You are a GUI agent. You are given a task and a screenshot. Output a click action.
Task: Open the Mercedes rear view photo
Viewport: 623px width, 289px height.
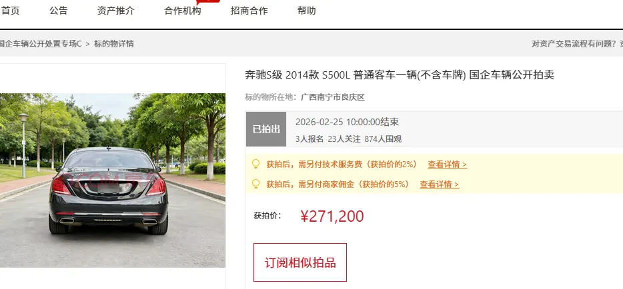[113, 180]
